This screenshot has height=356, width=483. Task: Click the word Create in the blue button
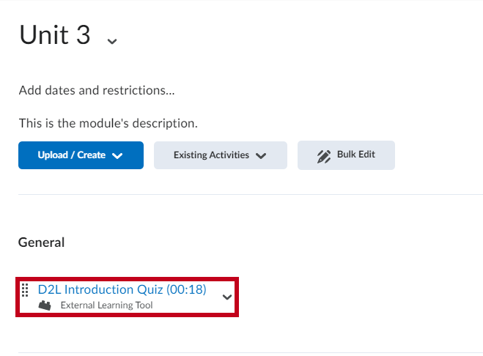(91, 155)
